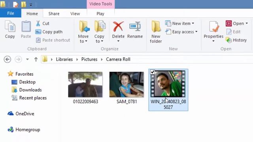The image size is (253, 142).
Task: Click the Rename icon
Action: point(135,26)
